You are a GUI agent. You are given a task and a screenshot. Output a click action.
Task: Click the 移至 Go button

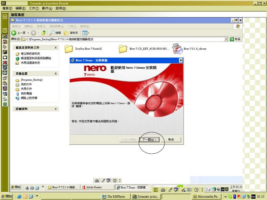pos(235,39)
